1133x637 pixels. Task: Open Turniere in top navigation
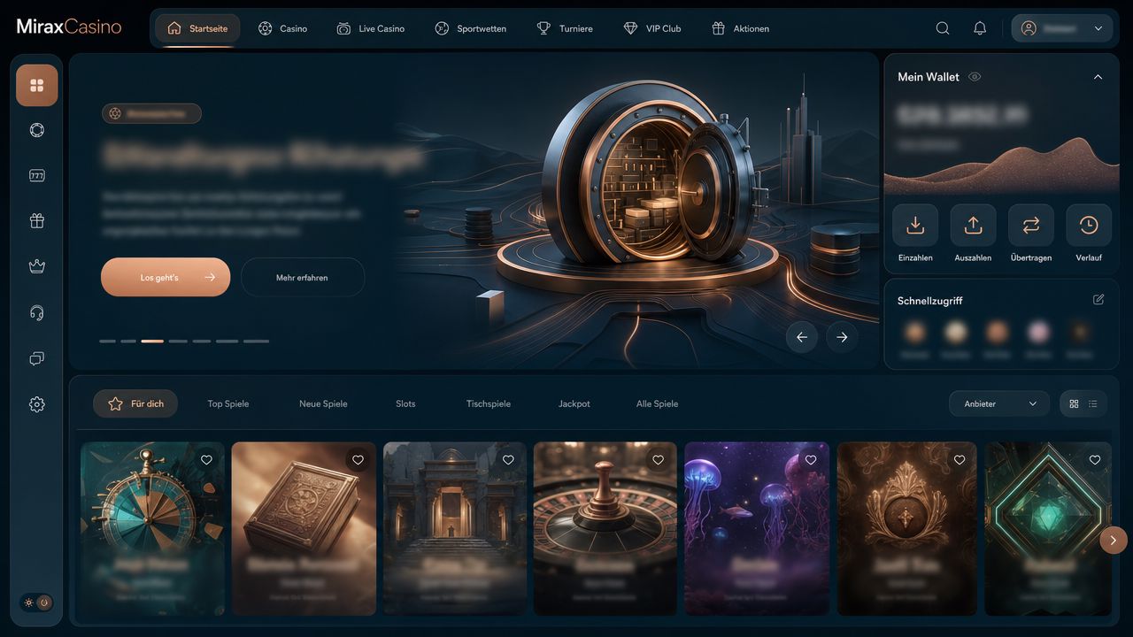[x=565, y=28]
